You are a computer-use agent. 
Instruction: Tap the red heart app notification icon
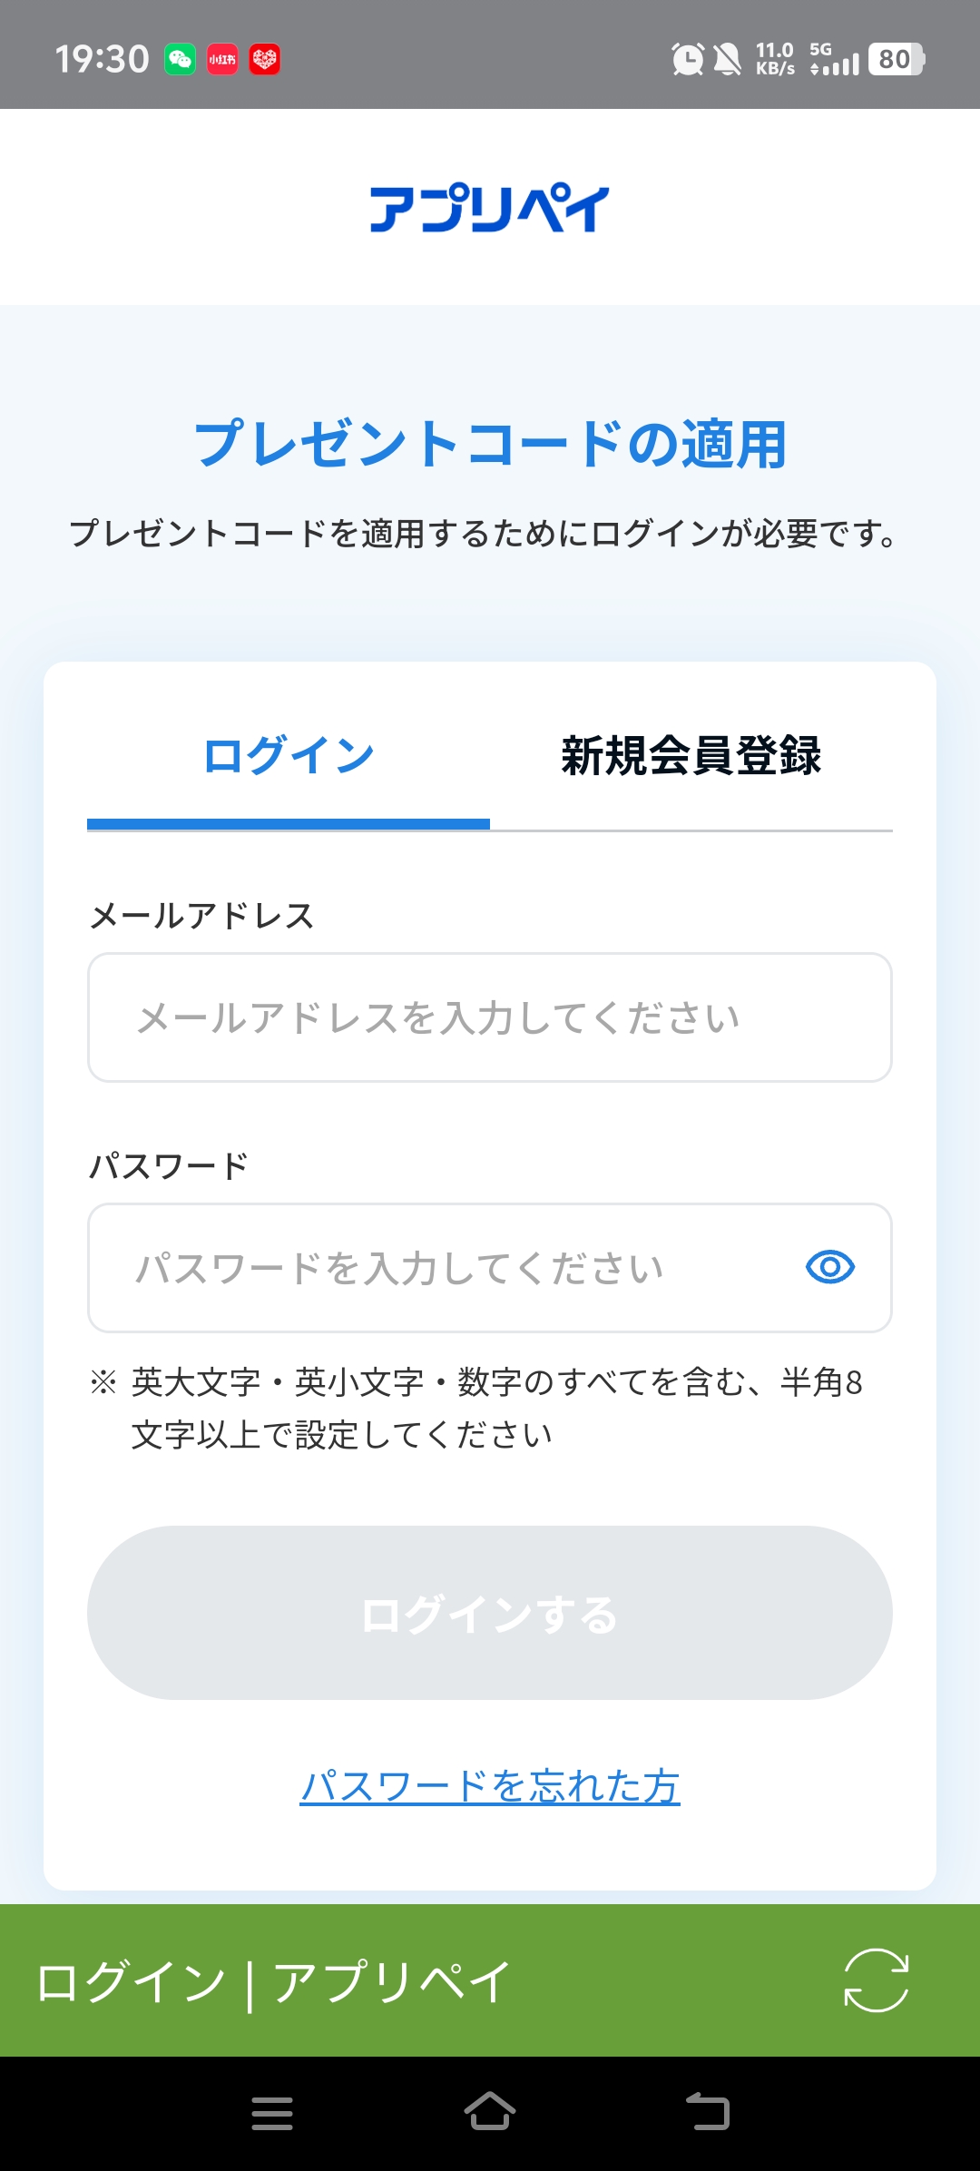tap(265, 60)
